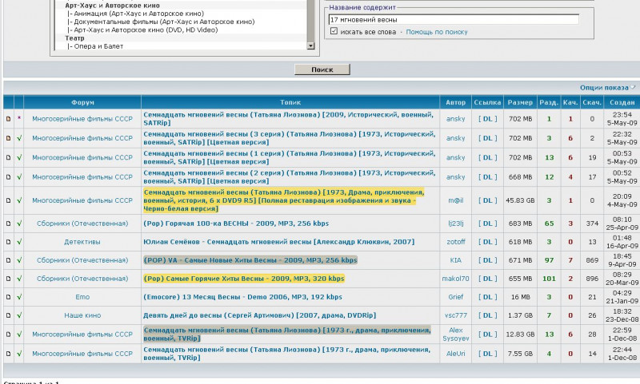Click green checkmark status in the '1 серия' row

click(x=18, y=157)
